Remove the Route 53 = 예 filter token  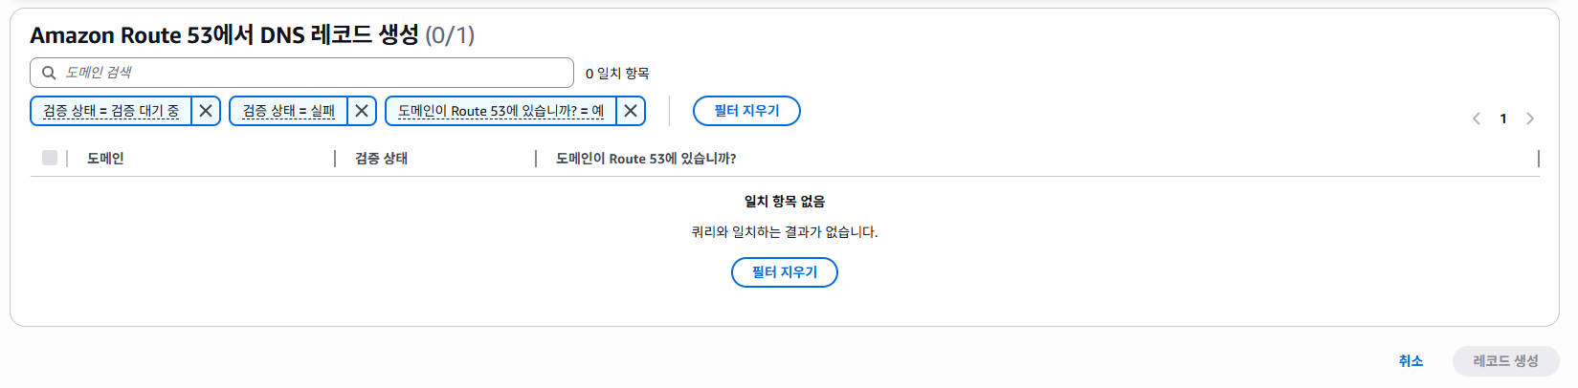tap(631, 111)
